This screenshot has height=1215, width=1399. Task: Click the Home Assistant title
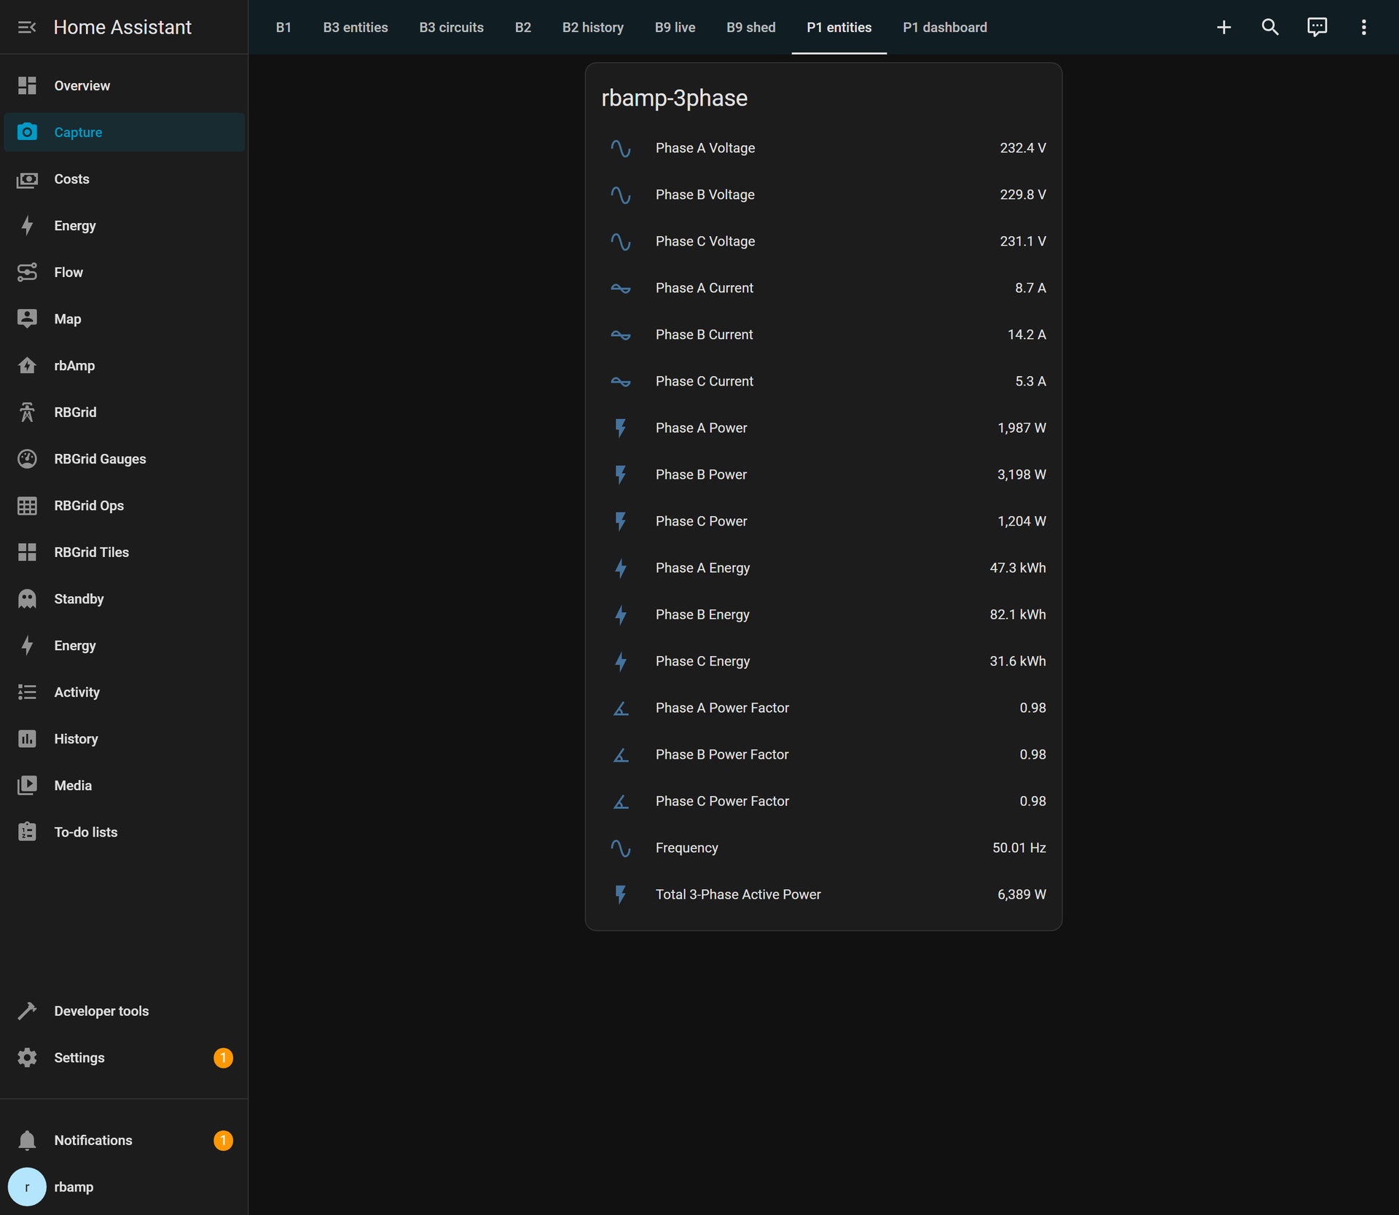tap(122, 27)
